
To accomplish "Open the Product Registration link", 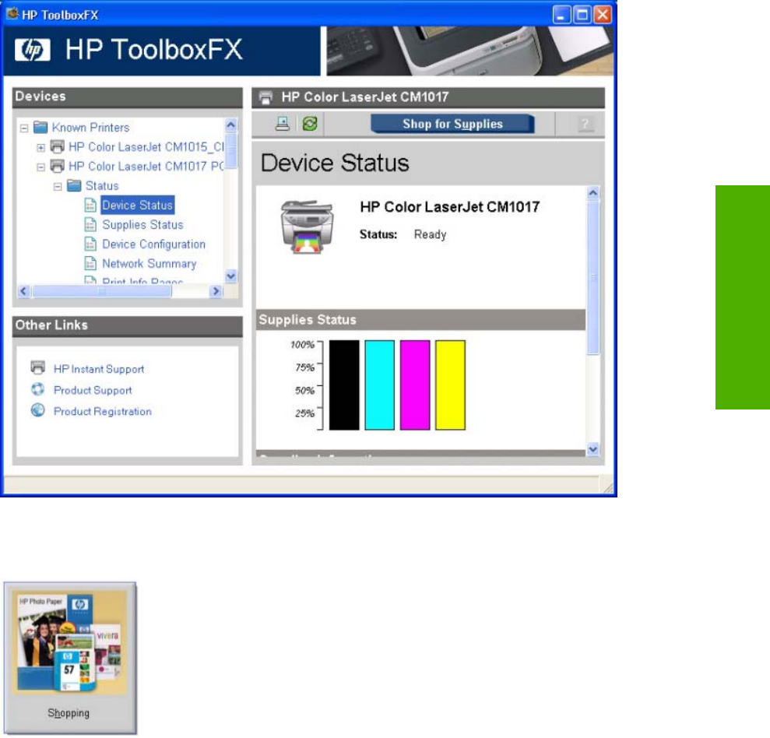I will click(103, 412).
